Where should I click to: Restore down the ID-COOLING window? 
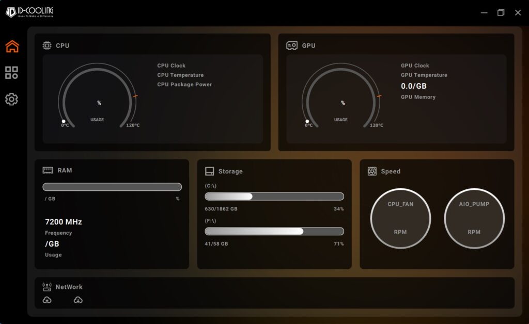(x=501, y=13)
